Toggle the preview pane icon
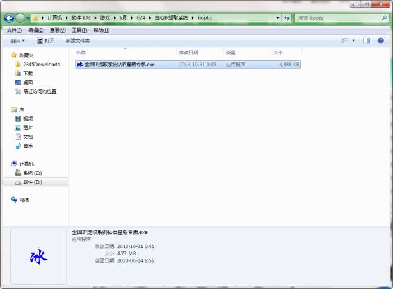Screen dimensions: 393x289 click(x=367, y=40)
